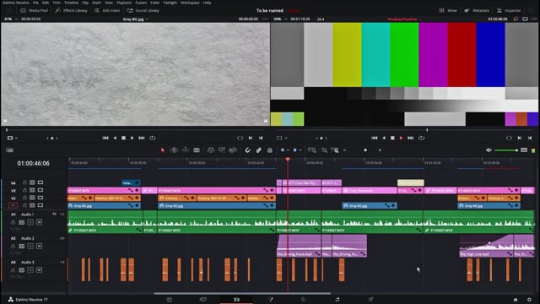The height and width of the screenshot is (304, 540).
Task: Toggle Linked Selection chain icon
Action: [259, 150]
